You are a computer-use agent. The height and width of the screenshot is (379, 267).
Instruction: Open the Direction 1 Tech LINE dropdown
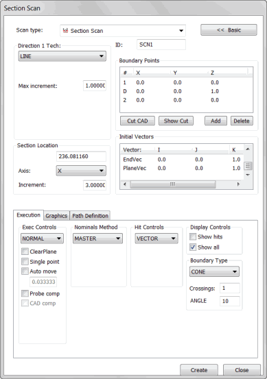click(62, 56)
